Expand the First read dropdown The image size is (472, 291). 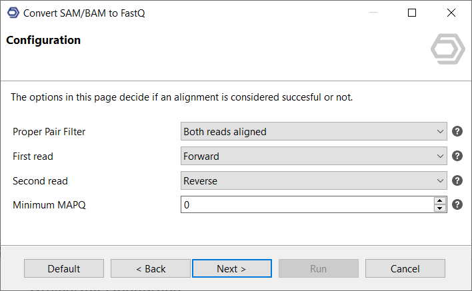[x=313, y=156]
